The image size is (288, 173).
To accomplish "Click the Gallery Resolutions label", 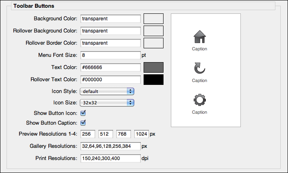I will tap(53, 146).
